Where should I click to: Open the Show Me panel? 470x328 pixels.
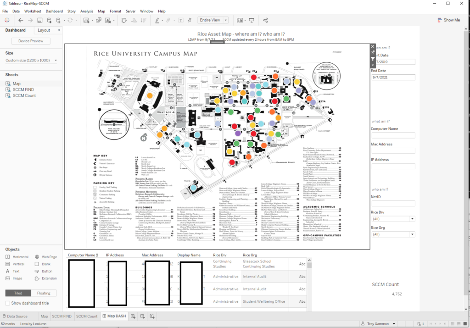tap(449, 20)
